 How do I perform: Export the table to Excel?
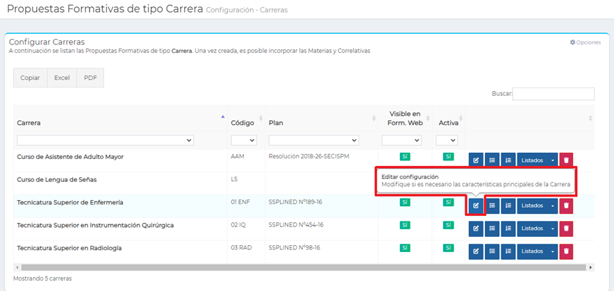[62, 78]
